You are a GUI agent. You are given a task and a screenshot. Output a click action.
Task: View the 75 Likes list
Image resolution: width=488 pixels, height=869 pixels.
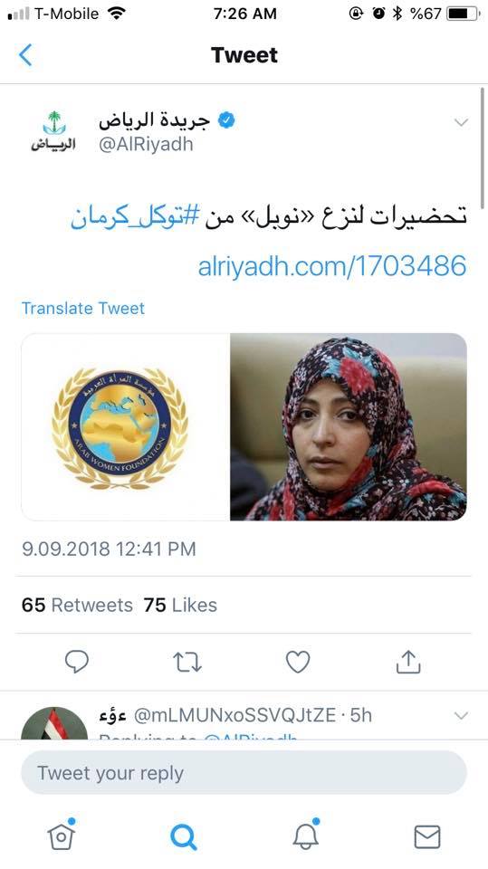tap(180, 605)
